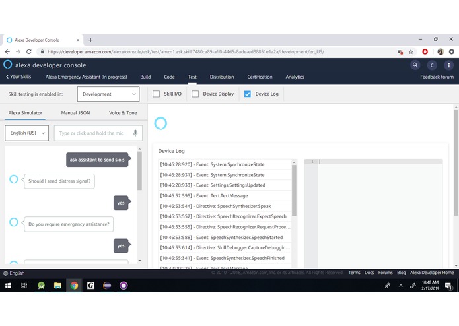459x326 pixels.
Task: Switch to Manual JSON tab
Action: pos(75,113)
